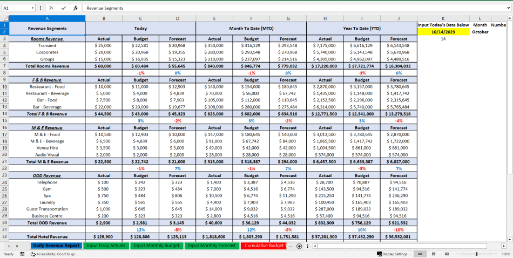Click the 100% zoom level indicator
513x258 pixels.
pyautogui.click(x=506, y=254)
